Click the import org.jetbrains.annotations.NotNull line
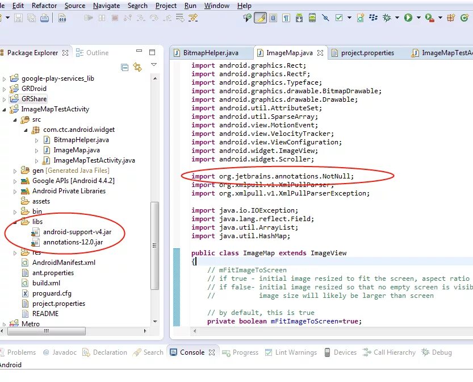The height and width of the screenshot is (382, 473). tap(273, 176)
